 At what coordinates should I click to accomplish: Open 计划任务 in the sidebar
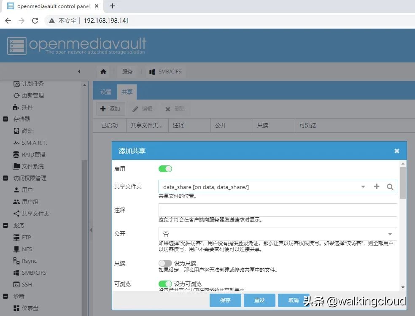pos(29,84)
